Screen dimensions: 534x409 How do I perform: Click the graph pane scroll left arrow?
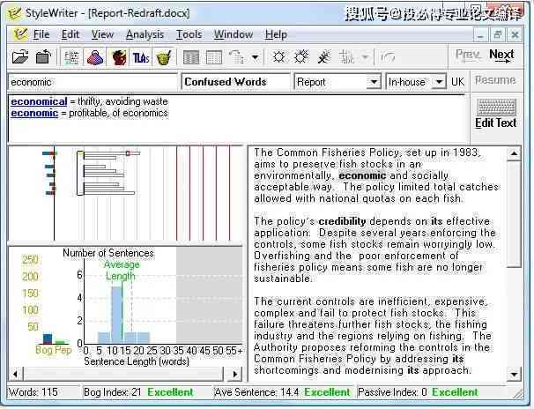click(x=15, y=374)
